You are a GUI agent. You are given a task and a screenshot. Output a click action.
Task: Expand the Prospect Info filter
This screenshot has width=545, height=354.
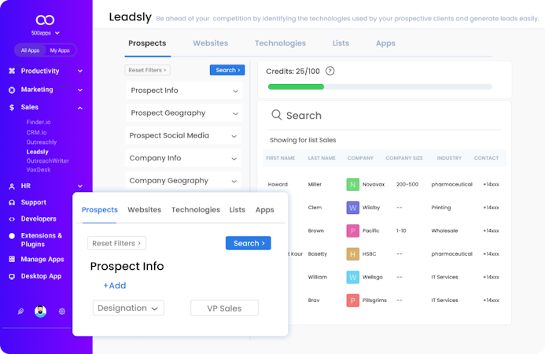(184, 90)
